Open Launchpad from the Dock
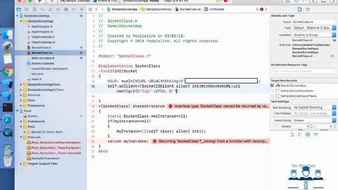Screen dimensions: 338x190 pos(7,47)
